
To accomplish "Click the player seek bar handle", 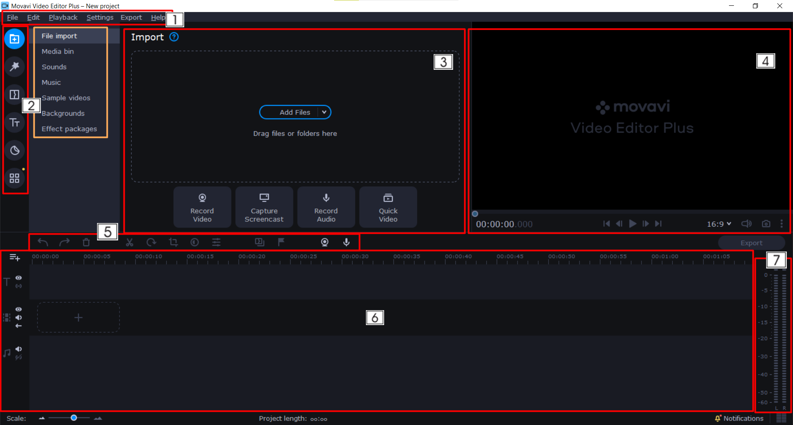I will (475, 214).
